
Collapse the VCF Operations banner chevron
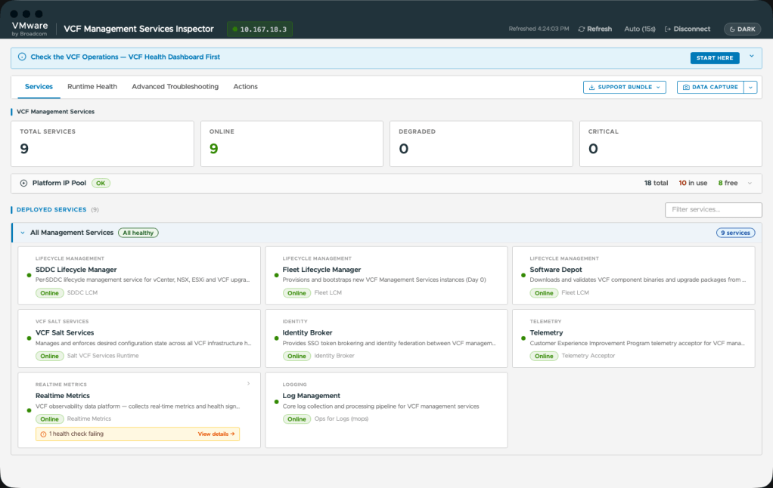[x=751, y=56]
